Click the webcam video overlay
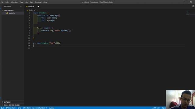195x109 pixels. (x=180, y=99)
